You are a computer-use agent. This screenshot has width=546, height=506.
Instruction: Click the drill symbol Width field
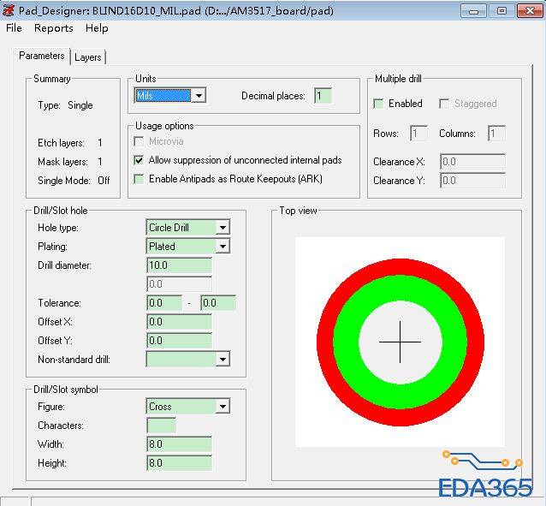180,444
